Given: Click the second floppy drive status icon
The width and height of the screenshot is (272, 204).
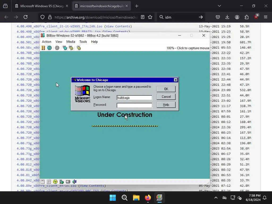Looking at the screenshot, I should pos(49,182).
